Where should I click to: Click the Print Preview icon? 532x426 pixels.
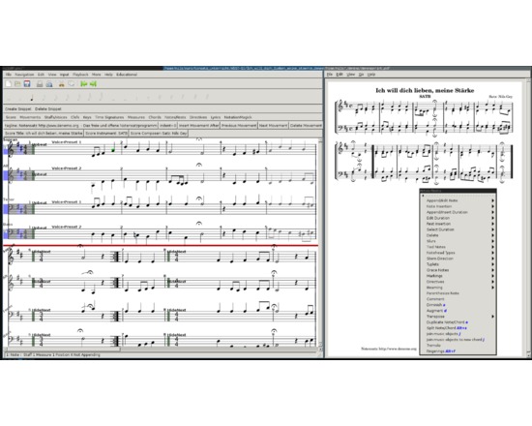(x=49, y=84)
